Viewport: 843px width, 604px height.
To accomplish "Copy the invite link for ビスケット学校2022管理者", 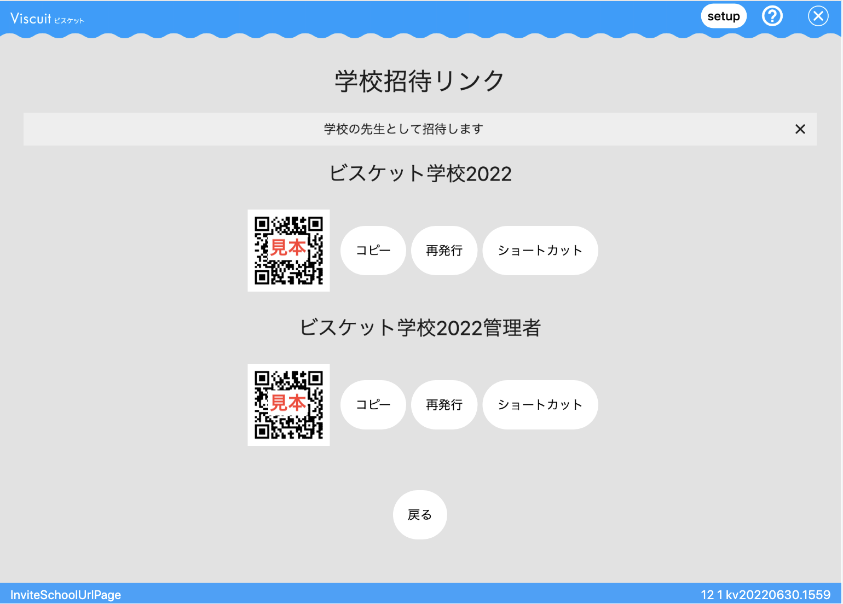I will [x=373, y=405].
